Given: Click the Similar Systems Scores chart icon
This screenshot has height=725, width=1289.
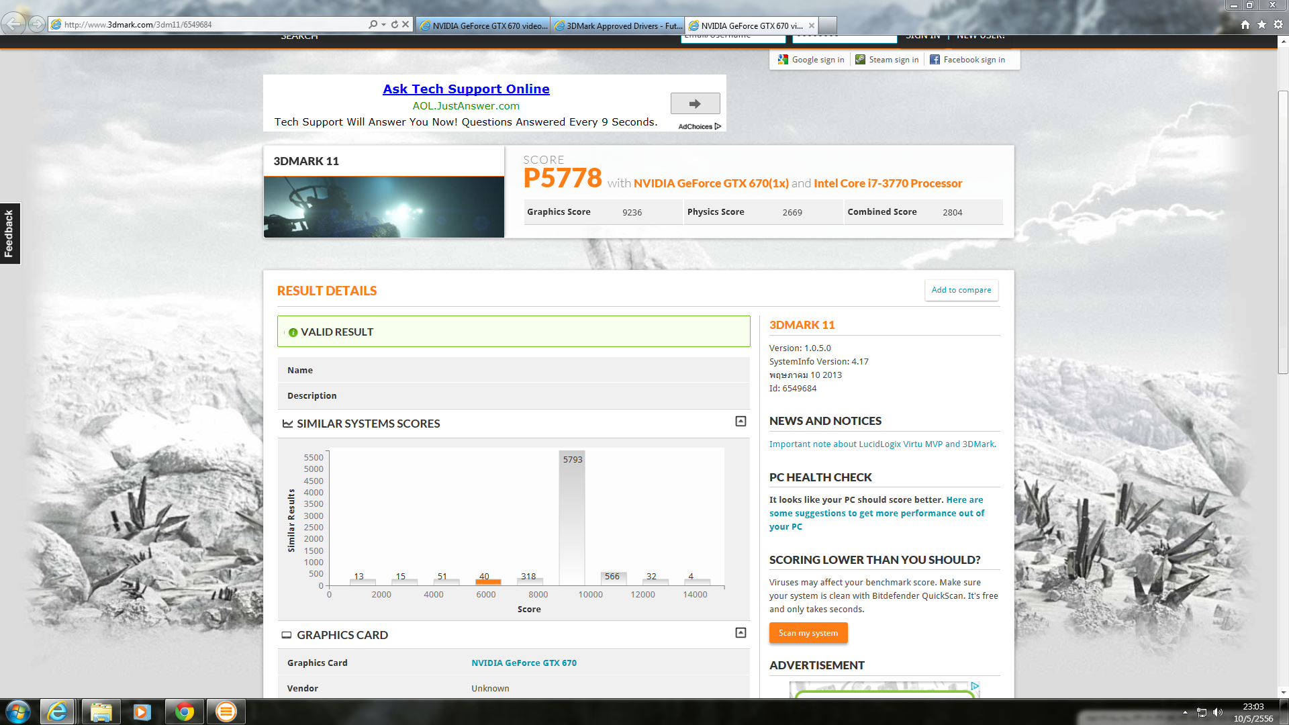Looking at the screenshot, I should pos(287,424).
